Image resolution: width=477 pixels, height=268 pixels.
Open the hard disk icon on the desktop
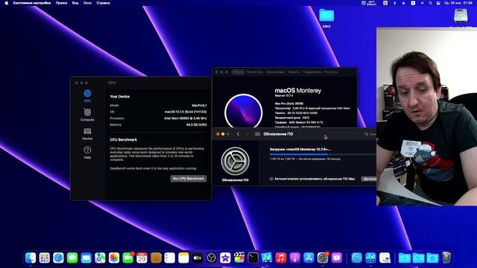[461, 16]
